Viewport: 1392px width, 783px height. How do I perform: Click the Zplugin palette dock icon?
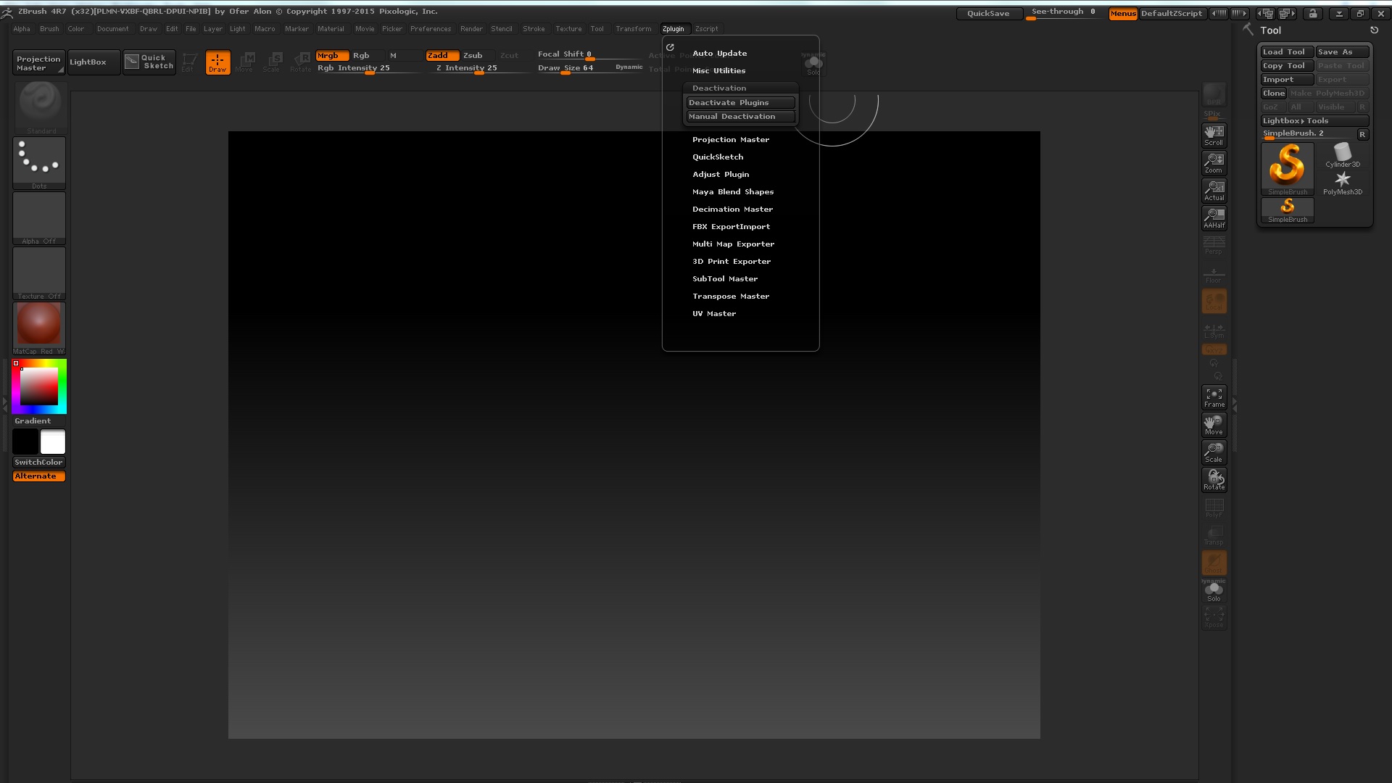[670, 47]
